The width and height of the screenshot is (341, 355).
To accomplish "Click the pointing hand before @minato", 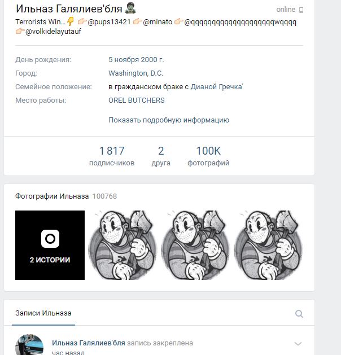I will coord(137,21).
